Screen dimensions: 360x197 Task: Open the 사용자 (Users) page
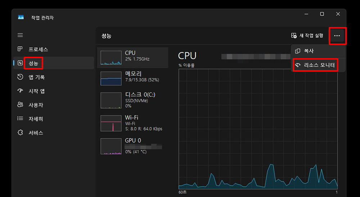coord(36,105)
